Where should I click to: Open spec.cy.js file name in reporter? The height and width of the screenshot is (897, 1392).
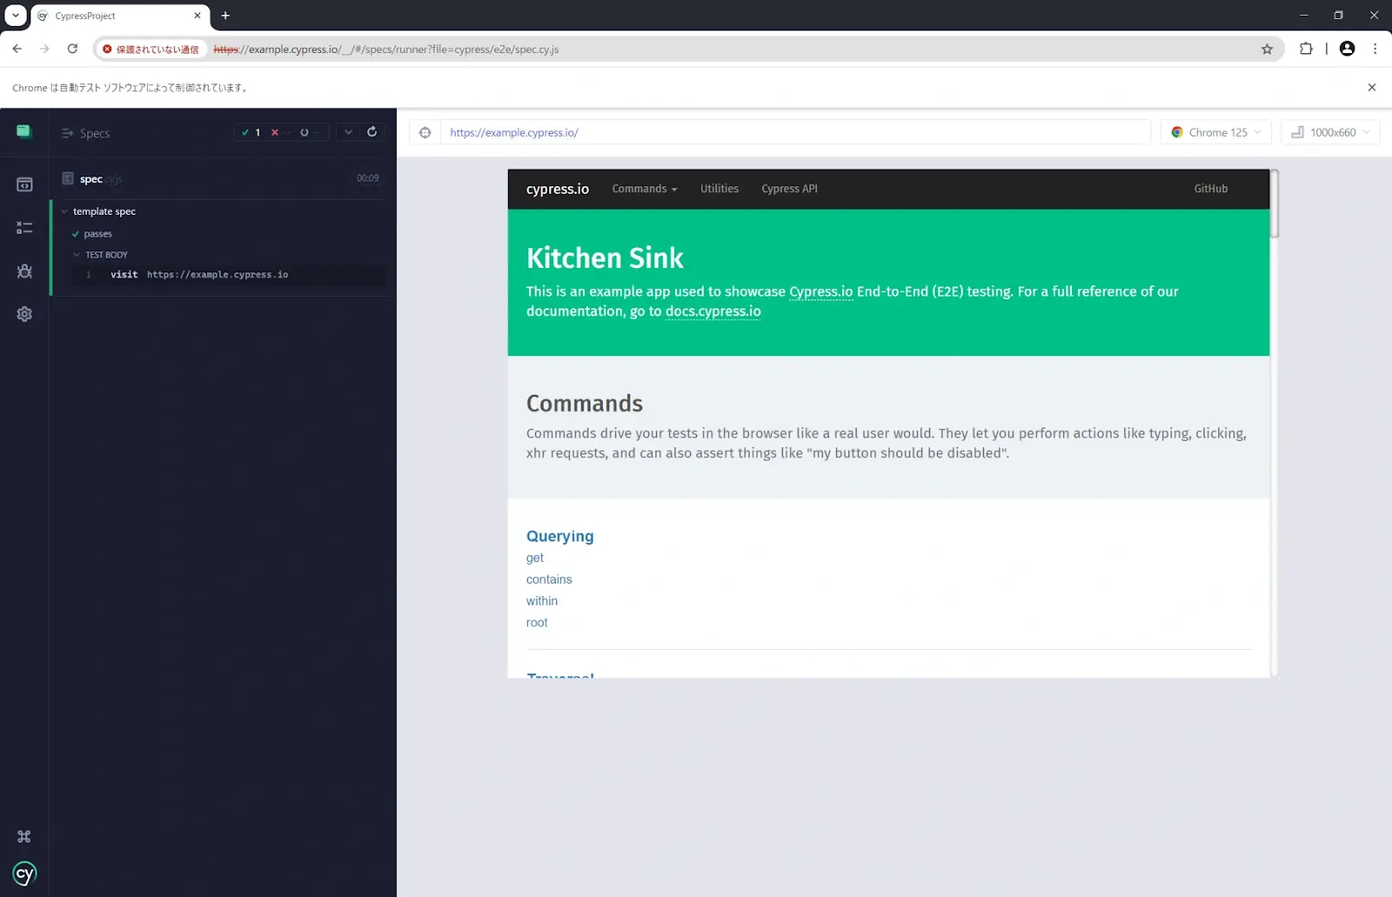(100, 179)
